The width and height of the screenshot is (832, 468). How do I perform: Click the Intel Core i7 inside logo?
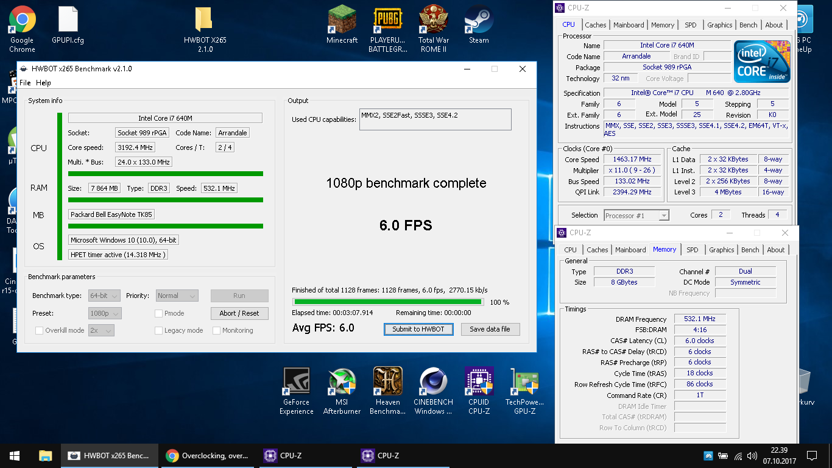pyautogui.click(x=762, y=62)
